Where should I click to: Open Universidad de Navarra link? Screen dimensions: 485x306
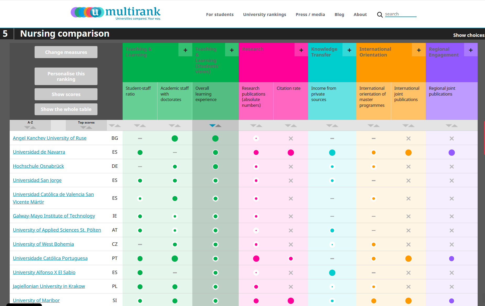coord(39,152)
